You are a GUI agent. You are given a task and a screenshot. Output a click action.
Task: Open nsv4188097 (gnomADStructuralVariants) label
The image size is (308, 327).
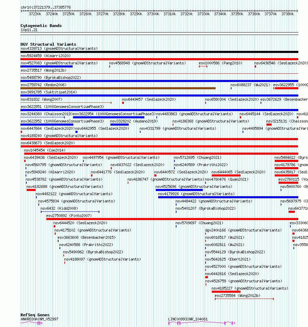tap(102, 259)
